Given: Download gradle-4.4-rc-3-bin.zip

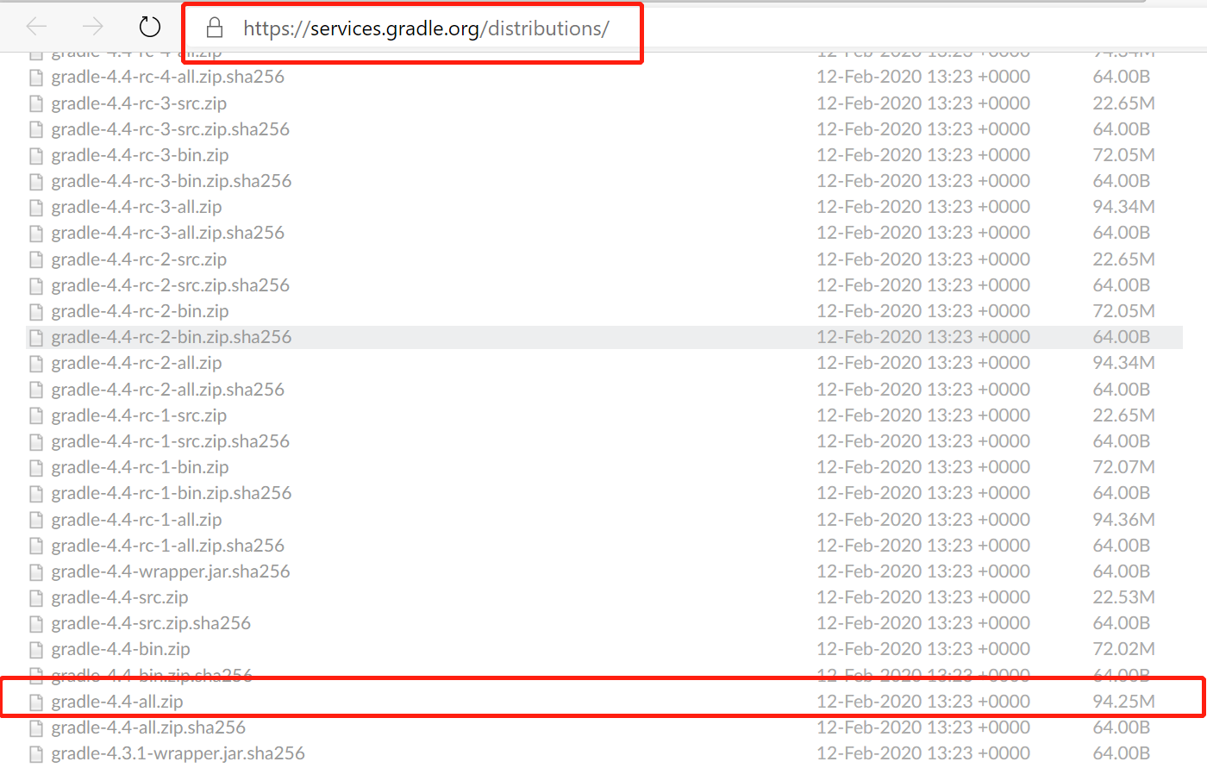Looking at the screenshot, I should [140, 155].
